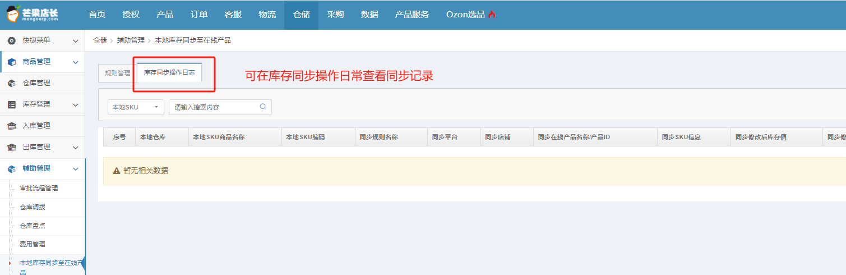
Task: Click the 芒果店长 logo icon
Action: (14, 15)
